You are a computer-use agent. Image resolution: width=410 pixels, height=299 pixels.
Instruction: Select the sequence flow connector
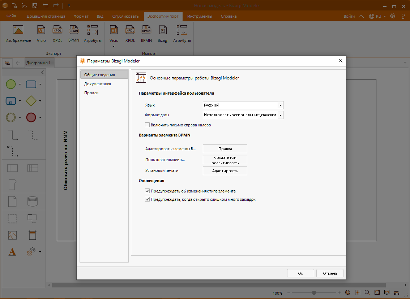coord(13,135)
